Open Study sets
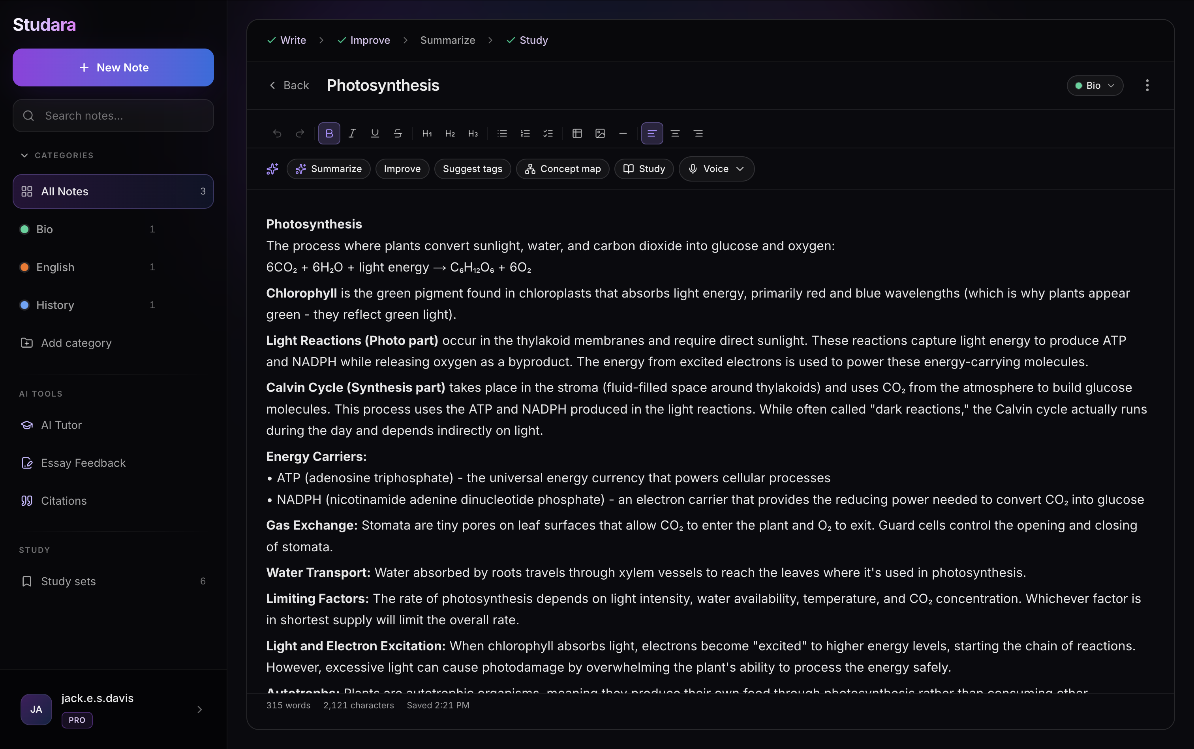The height and width of the screenshot is (749, 1194). pos(113,581)
